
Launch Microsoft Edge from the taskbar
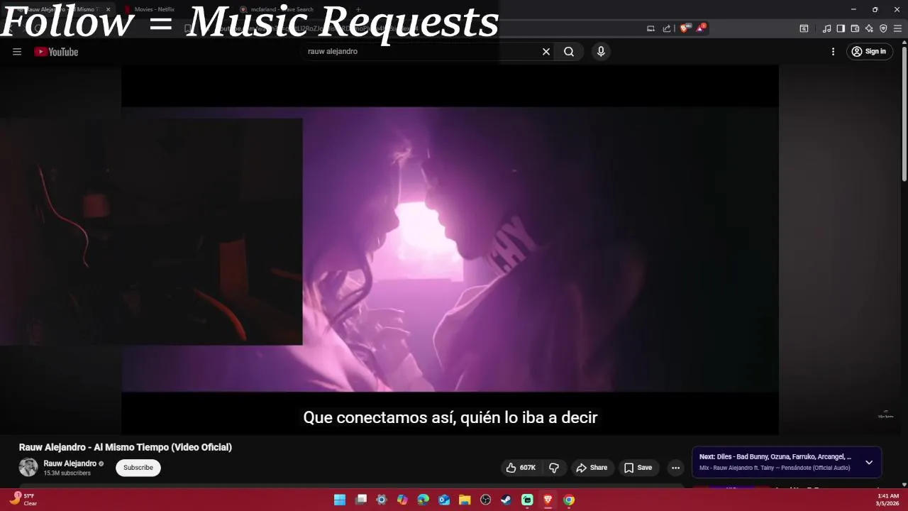tap(423, 500)
